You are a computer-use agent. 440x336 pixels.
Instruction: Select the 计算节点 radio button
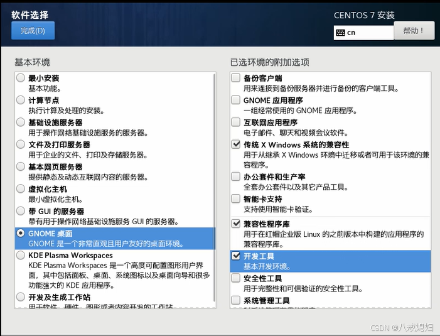21,100
